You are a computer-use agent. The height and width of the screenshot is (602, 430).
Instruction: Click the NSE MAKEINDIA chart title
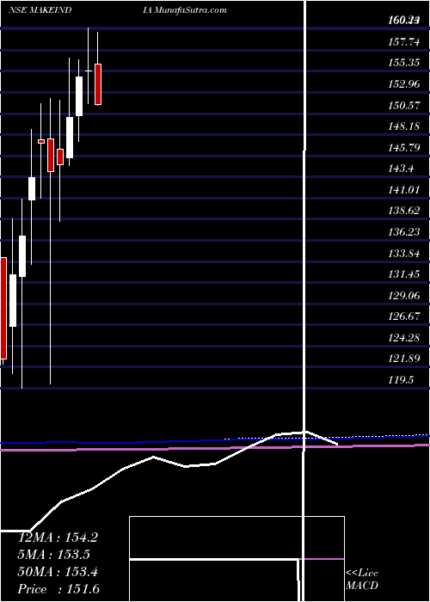(81, 10)
